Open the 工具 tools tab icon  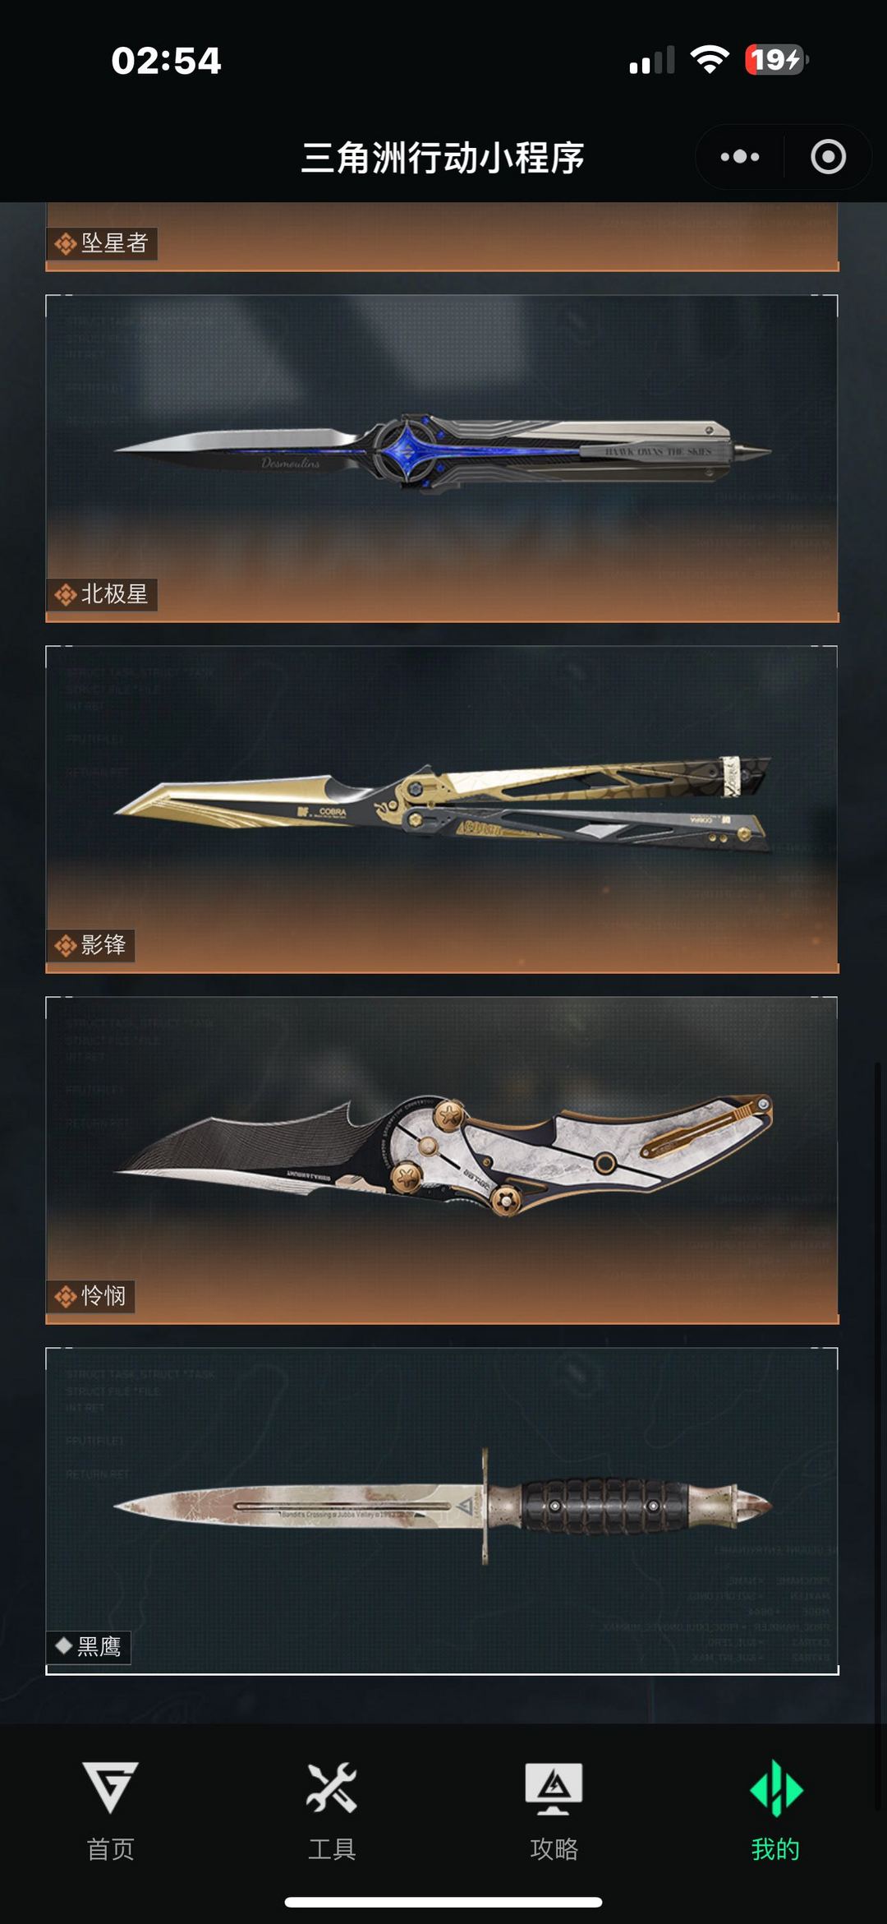332,1787
